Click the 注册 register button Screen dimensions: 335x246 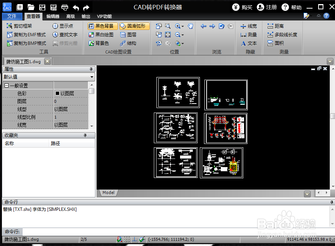tap(267, 7)
